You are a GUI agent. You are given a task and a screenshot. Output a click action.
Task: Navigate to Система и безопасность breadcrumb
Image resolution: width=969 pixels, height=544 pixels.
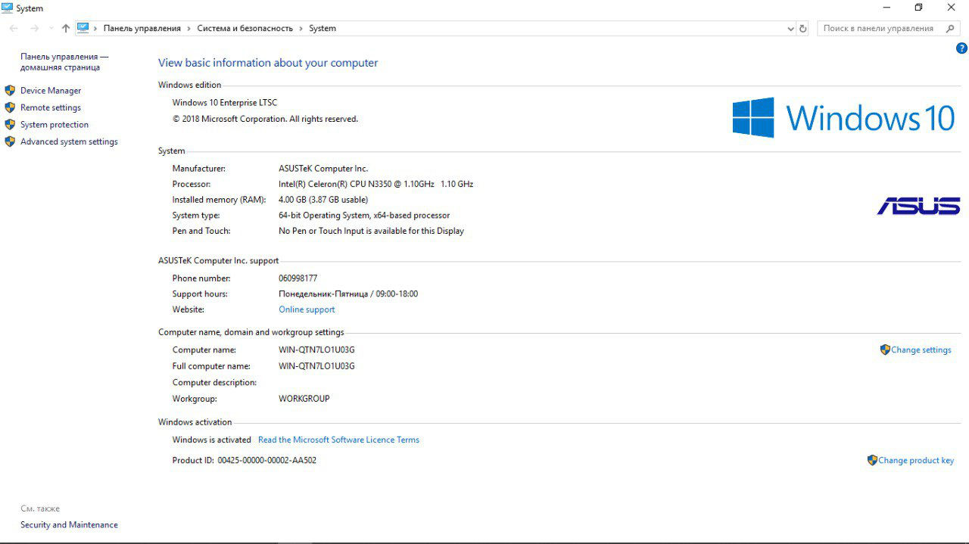[x=245, y=27]
